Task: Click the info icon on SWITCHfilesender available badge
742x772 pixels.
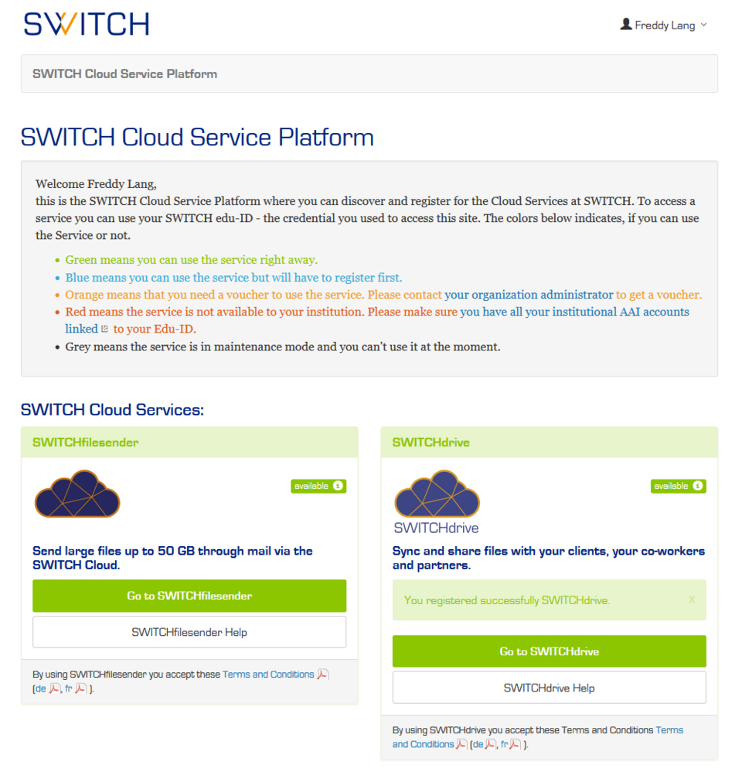Action: coord(338,486)
